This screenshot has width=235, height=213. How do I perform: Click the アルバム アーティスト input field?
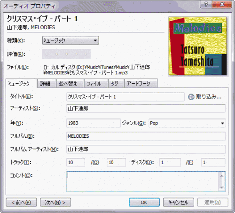click(146, 149)
